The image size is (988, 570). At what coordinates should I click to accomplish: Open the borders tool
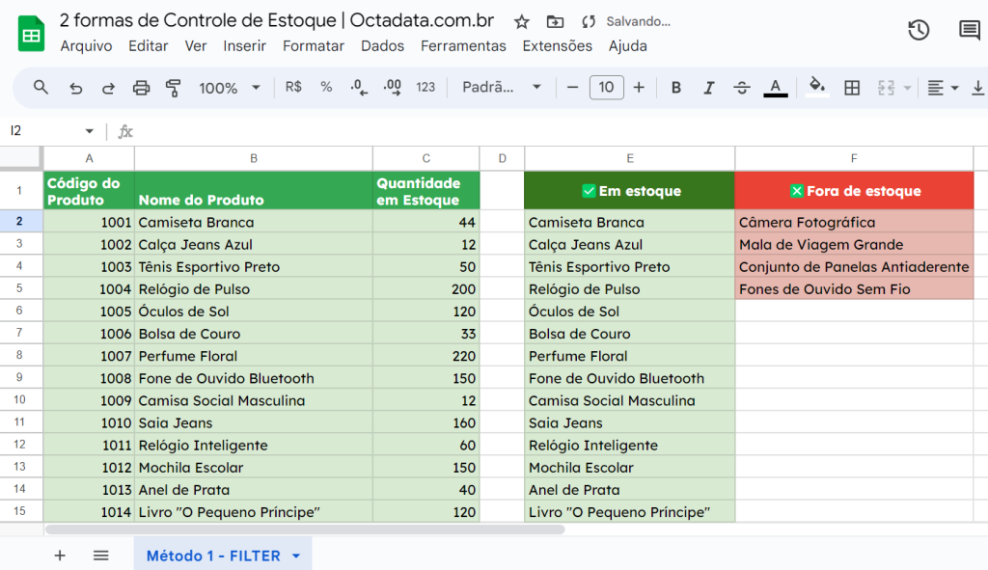click(852, 88)
